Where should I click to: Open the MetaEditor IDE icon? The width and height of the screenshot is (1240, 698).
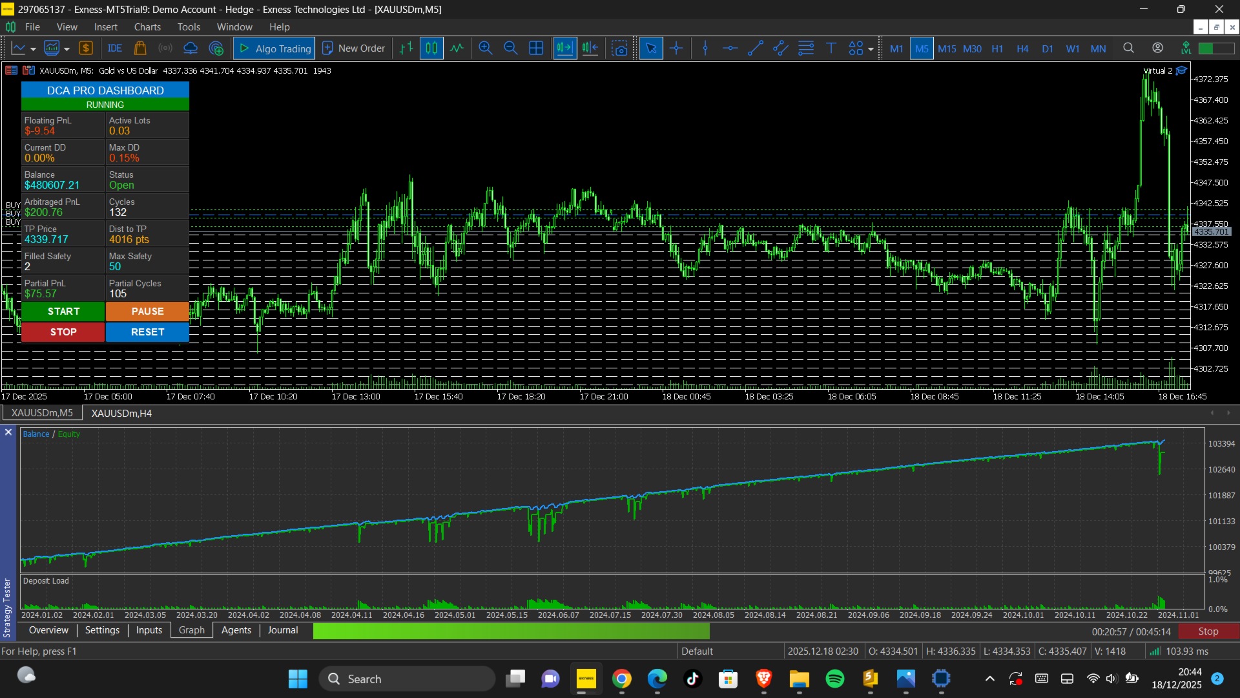[x=115, y=48]
